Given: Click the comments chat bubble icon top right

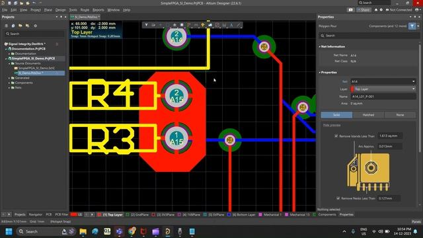Looking at the screenshot, I should pyautogui.click(x=350, y=10).
